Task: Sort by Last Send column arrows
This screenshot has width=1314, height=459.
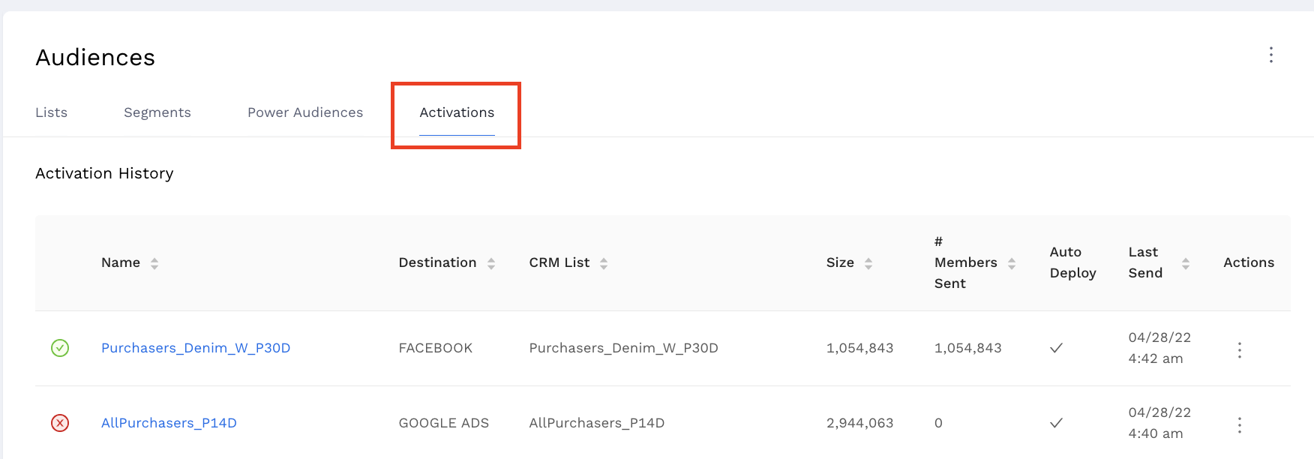Action: 1186,263
